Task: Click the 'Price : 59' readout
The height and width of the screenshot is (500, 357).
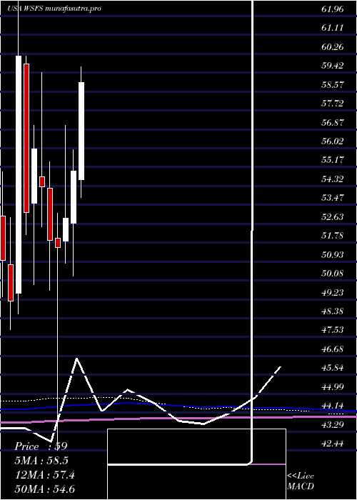Action: 41,446
